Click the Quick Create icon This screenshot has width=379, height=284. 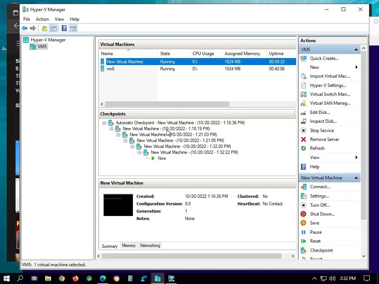303,58
